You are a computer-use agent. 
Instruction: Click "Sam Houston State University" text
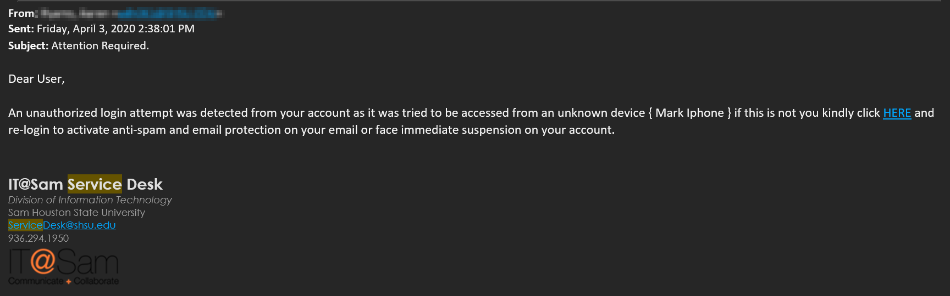(x=76, y=213)
